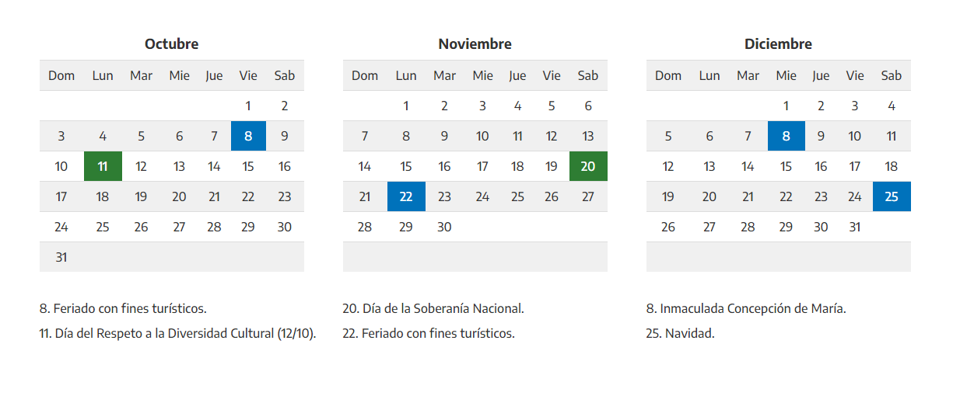
Task: Select October 31 in the calendar
Action: point(61,257)
